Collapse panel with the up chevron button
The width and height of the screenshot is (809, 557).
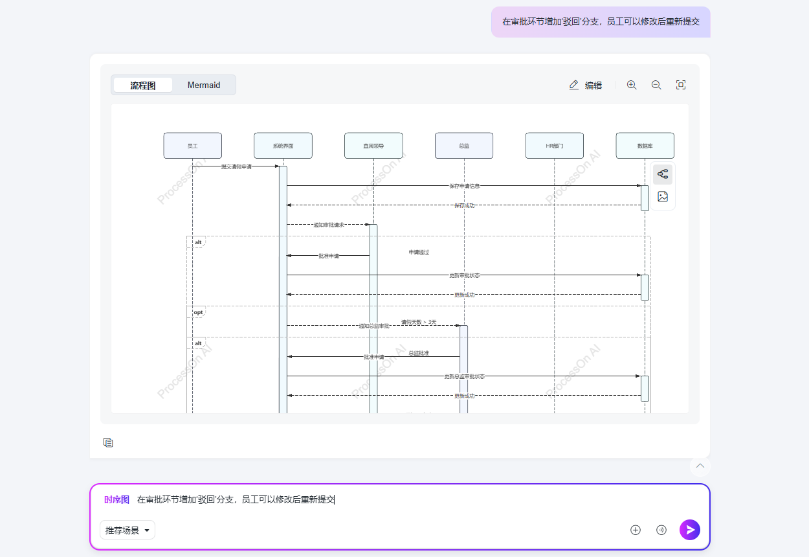click(700, 466)
